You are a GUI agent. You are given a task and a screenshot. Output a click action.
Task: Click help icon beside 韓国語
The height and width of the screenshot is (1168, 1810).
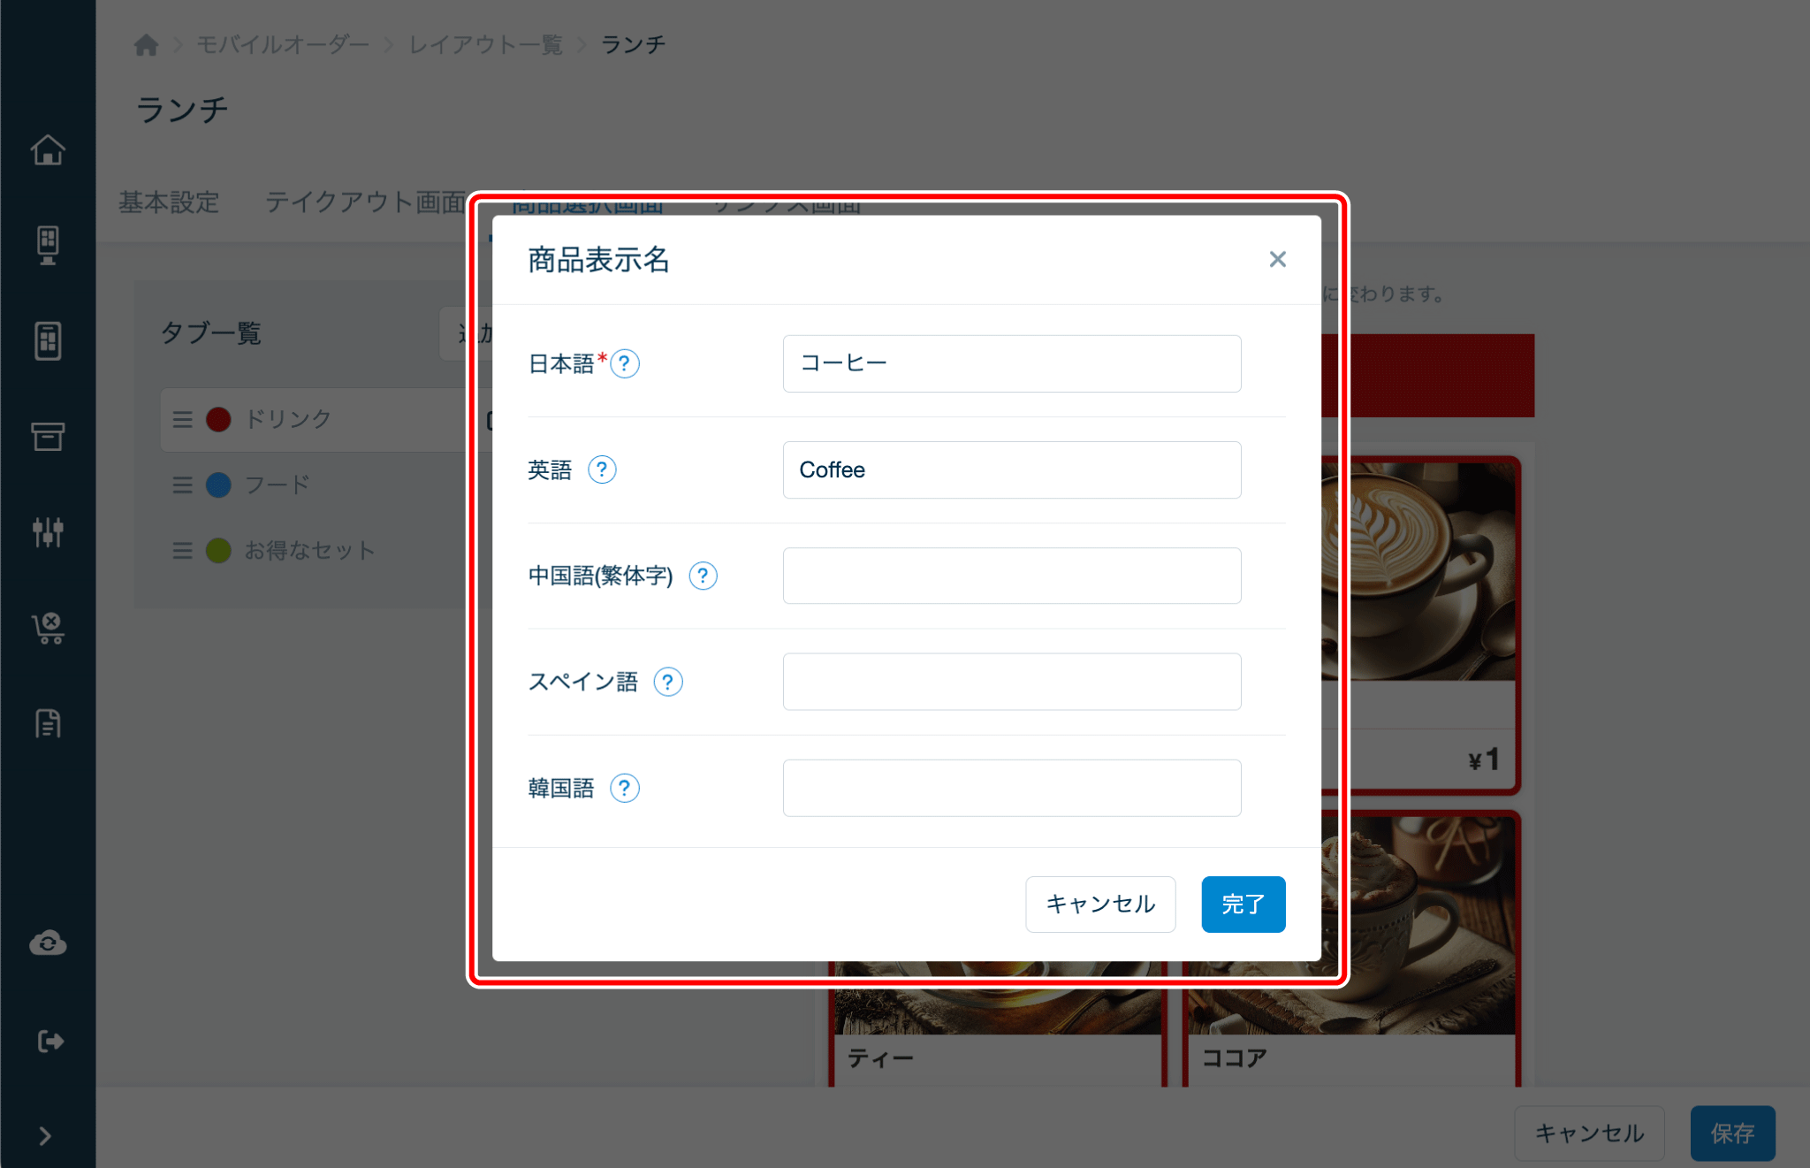click(625, 788)
